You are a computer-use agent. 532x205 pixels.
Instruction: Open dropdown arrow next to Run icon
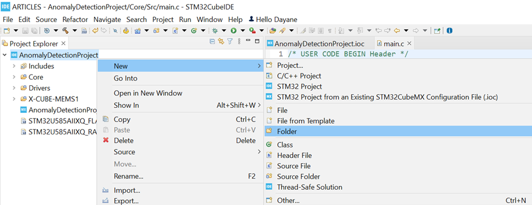coord(243,30)
